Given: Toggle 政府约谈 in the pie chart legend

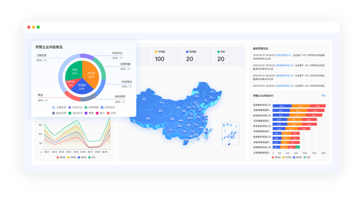Looking at the screenshot, I should (x=76, y=113).
